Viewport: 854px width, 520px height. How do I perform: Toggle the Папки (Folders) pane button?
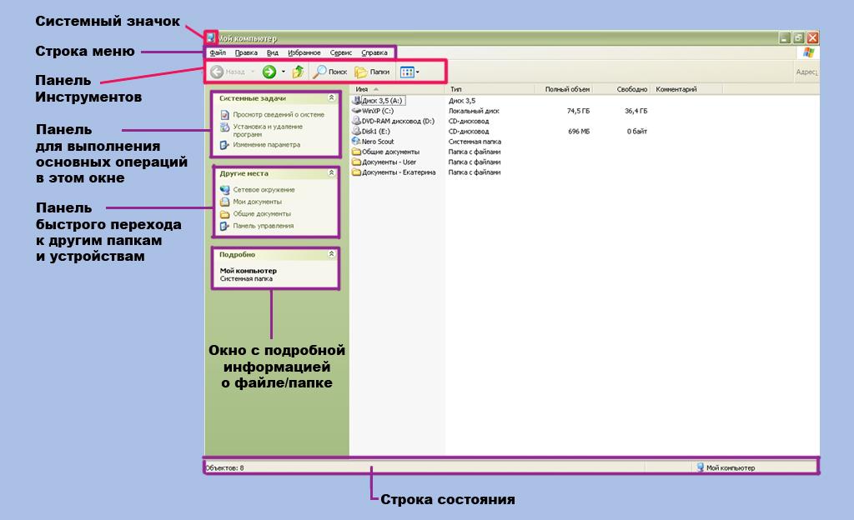pos(372,72)
